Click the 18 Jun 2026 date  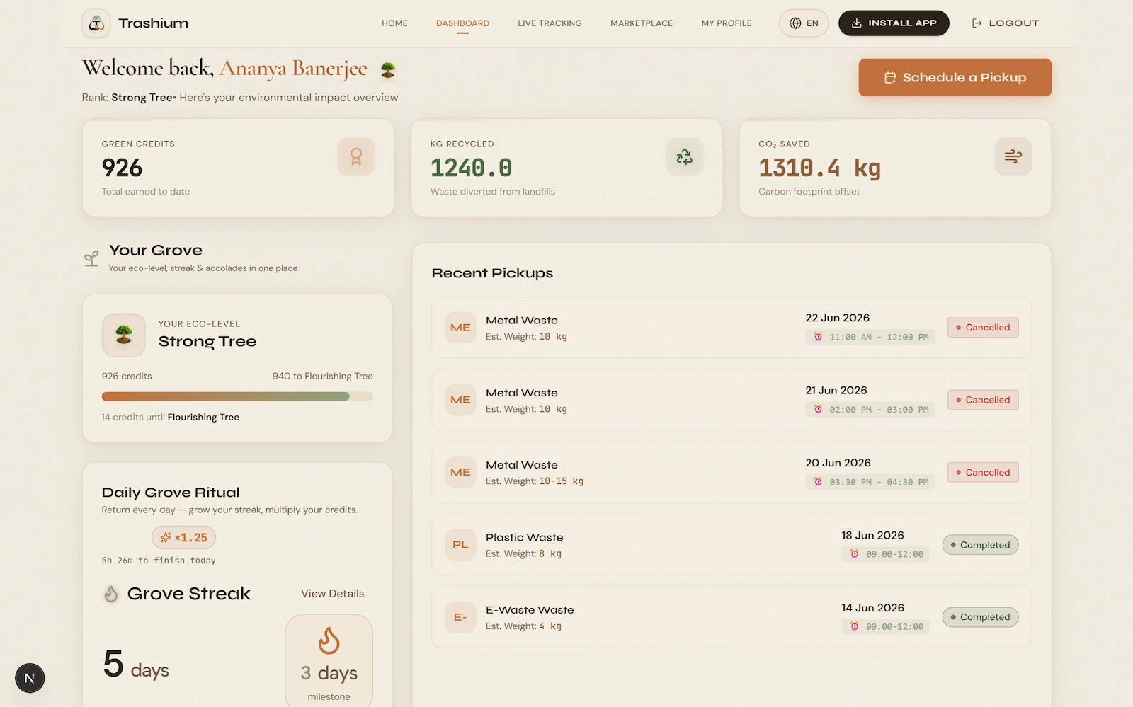(872, 536)
